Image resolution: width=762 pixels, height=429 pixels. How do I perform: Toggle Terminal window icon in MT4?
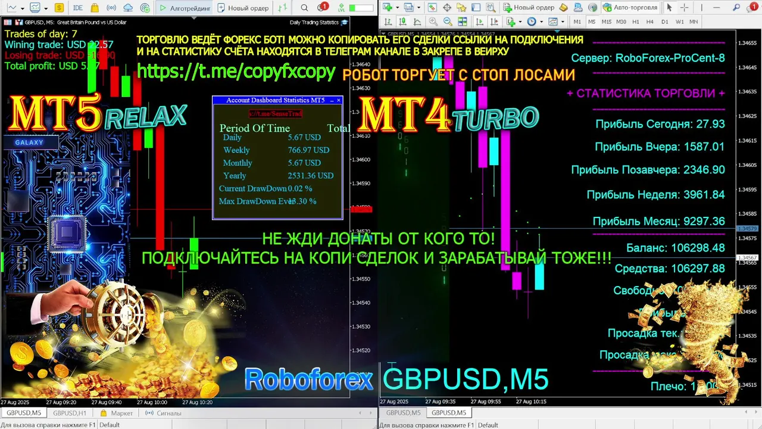pos(476,8)
